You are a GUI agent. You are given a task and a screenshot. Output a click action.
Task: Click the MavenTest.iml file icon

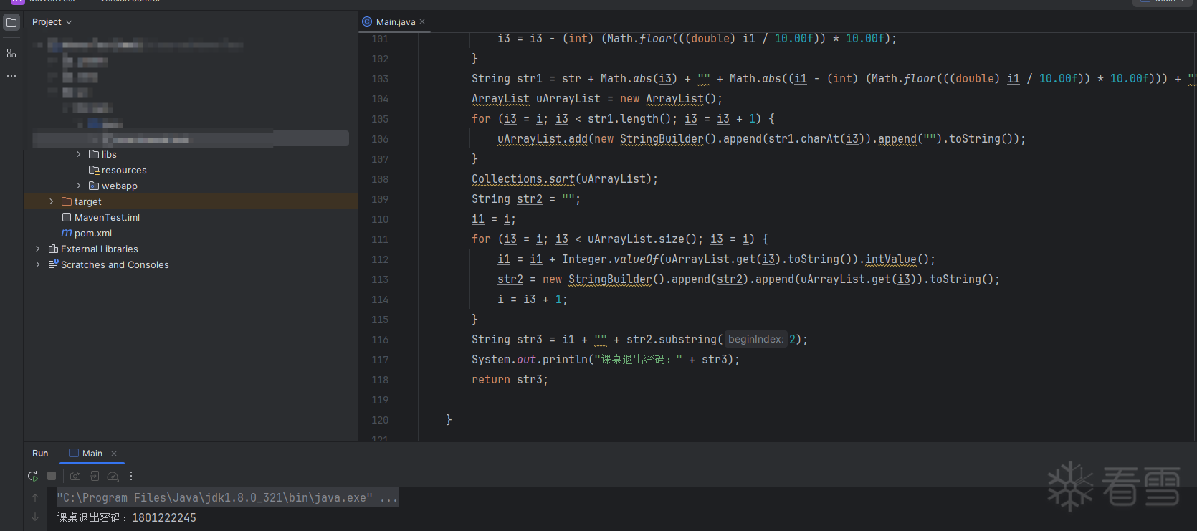click(x=67, y=217)
